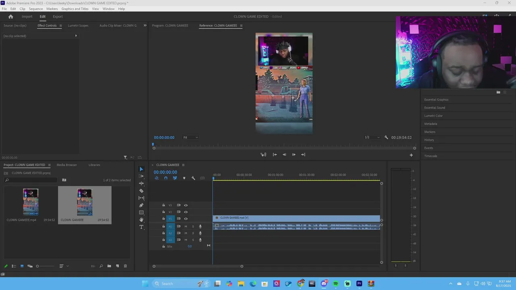This screenshot has height=290, width=516.
Task: Toggle track lock for V1
Action: [x=163, y=219]
